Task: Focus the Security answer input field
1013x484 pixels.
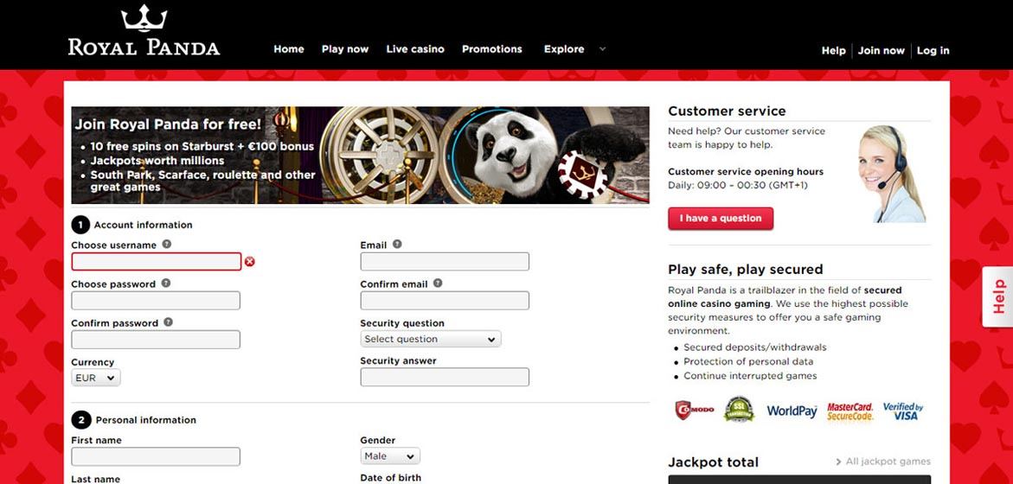Action: coord(445,377)
